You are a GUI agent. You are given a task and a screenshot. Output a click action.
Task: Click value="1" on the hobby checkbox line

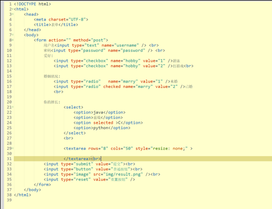click(154, 61)
